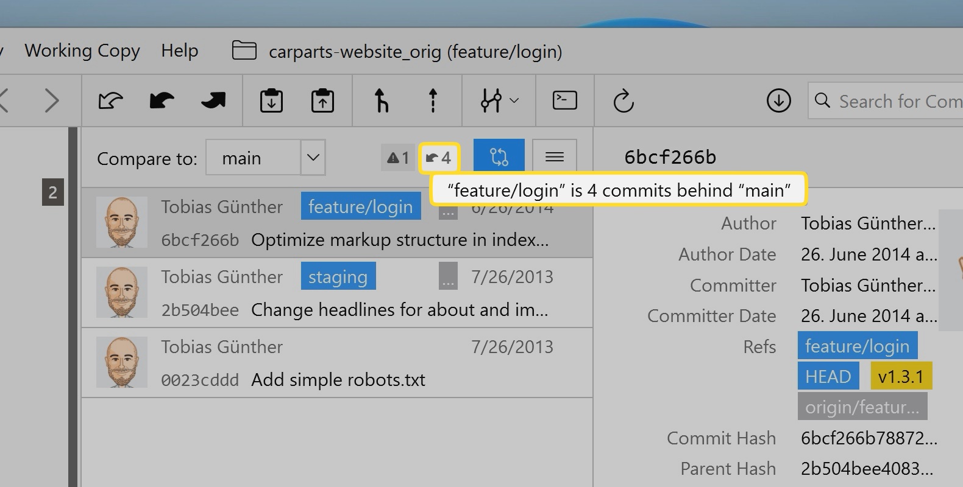Expand the ellipsis badge on staging commit
This screenshot has width=963, height=487.
(448, 276)
